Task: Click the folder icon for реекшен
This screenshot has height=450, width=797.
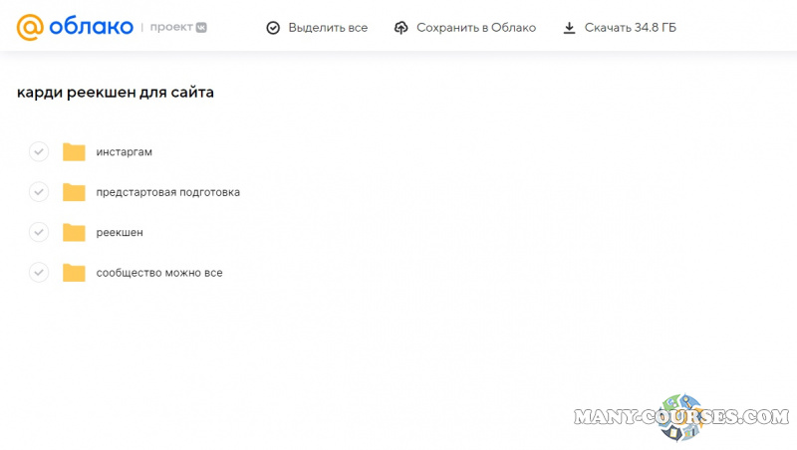Action: tap(74, 232)
